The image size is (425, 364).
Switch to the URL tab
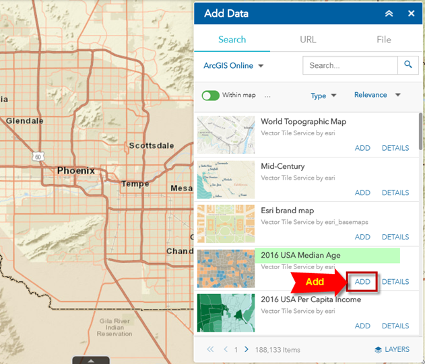coord(308,40)
